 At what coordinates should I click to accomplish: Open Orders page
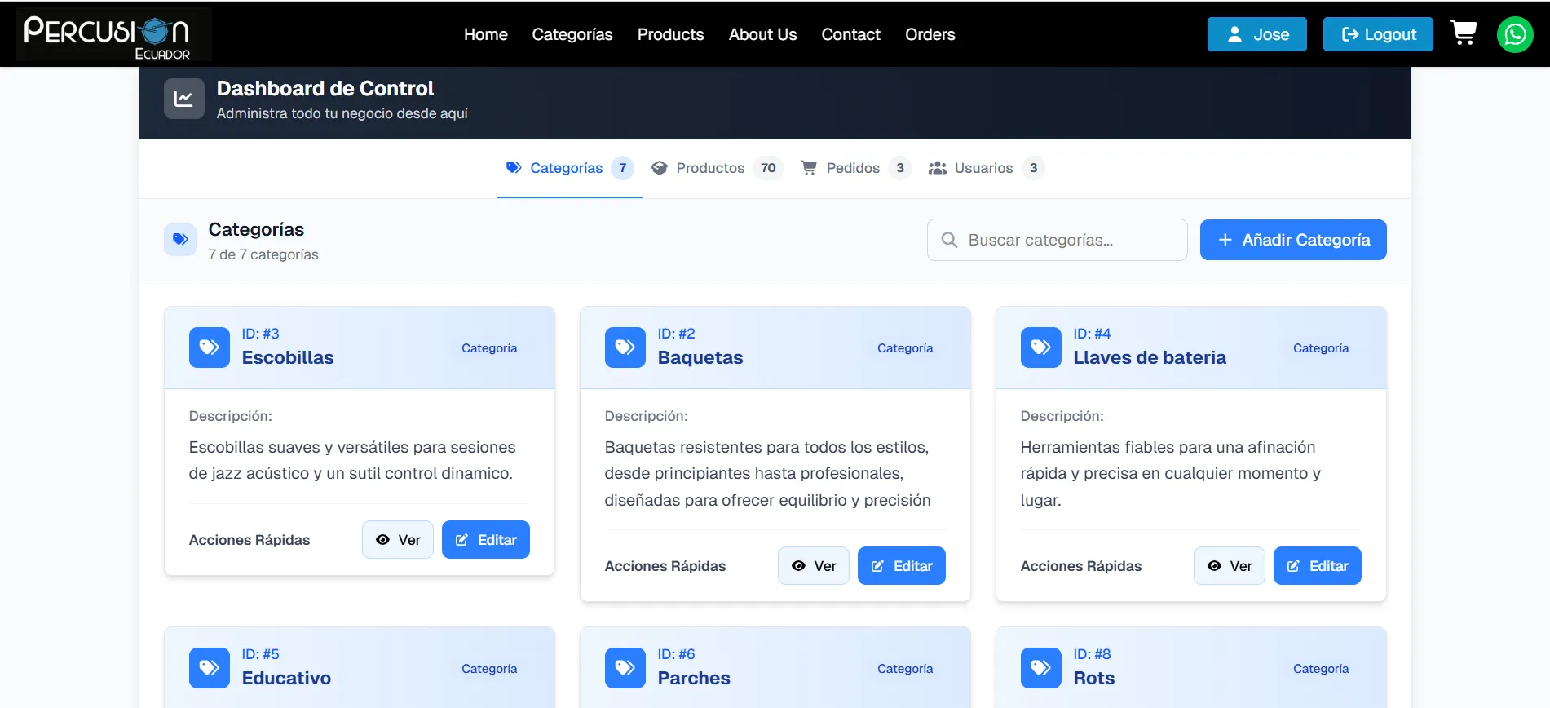930,34
